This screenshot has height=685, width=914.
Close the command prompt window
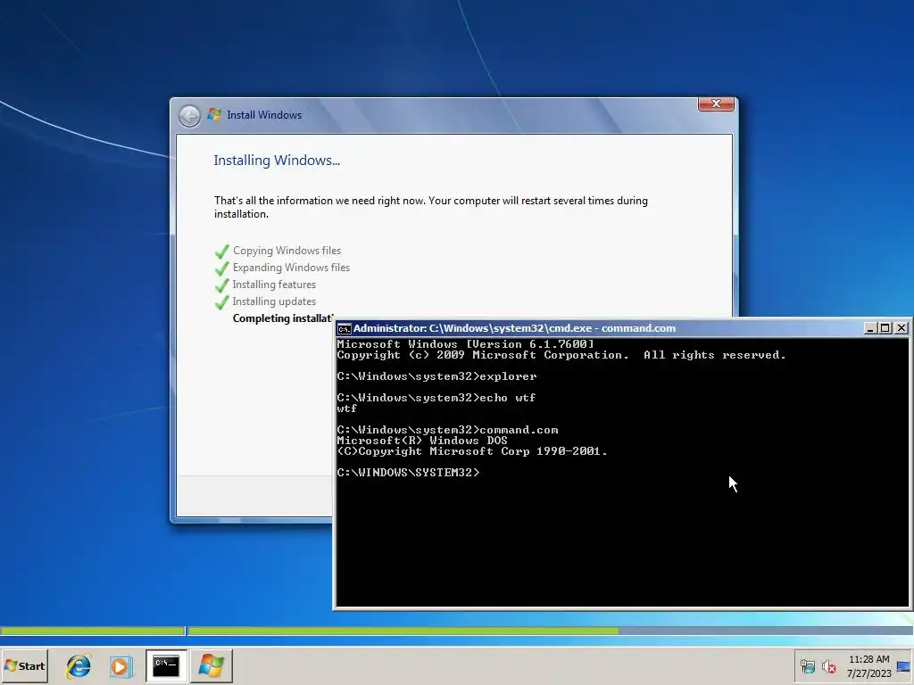pos(902,328)
